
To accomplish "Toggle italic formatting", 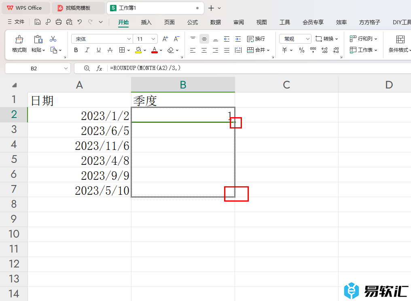I will pos(87,50).
